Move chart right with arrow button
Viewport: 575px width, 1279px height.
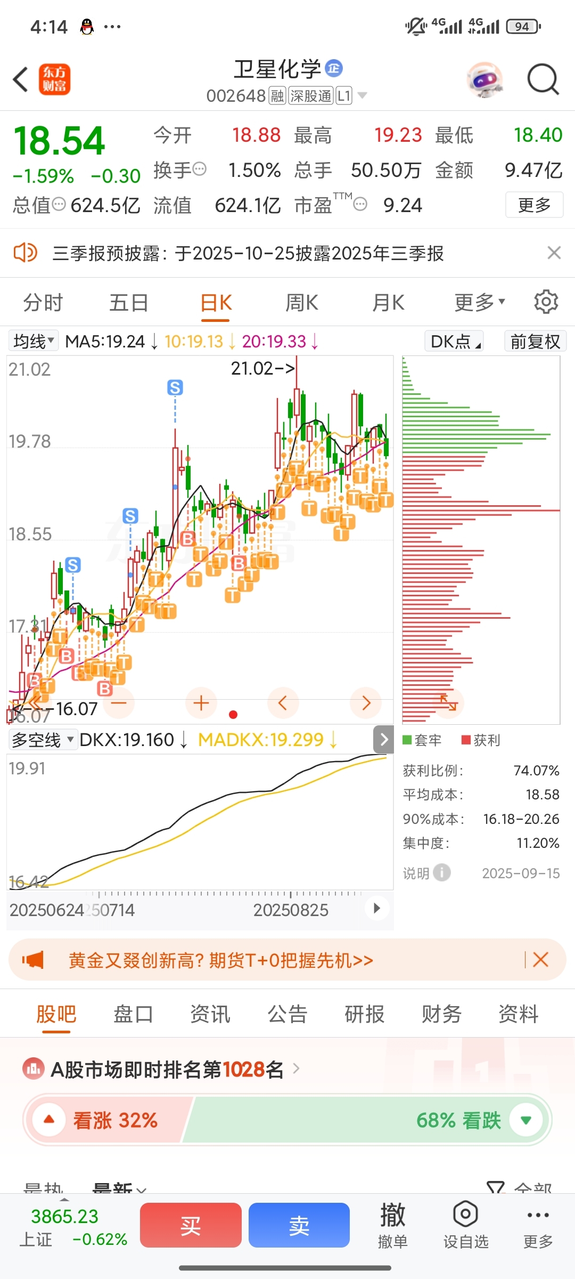pyautogui.click(x=366, y=703)
